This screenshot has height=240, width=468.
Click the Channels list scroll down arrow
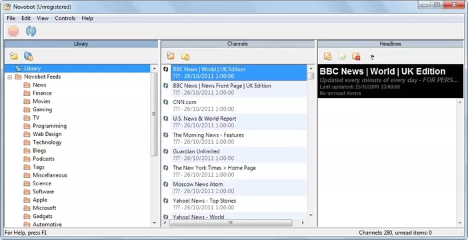[x=311, y=215]
